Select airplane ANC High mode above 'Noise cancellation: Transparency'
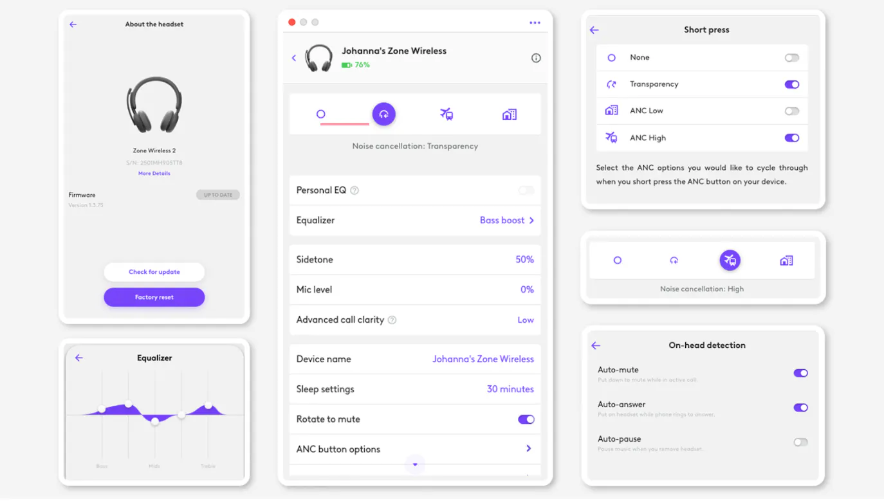Image resolution: width=884 pixels, height=501 pixels. click(447, 114)
